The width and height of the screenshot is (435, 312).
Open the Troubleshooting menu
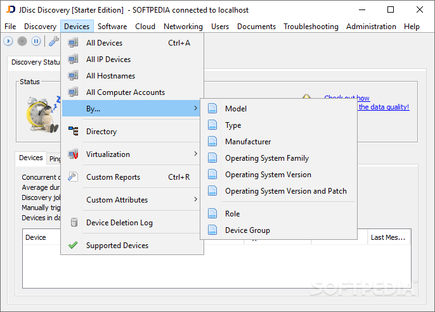(311, 27)
